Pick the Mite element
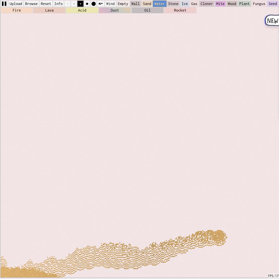 (220, 4)
